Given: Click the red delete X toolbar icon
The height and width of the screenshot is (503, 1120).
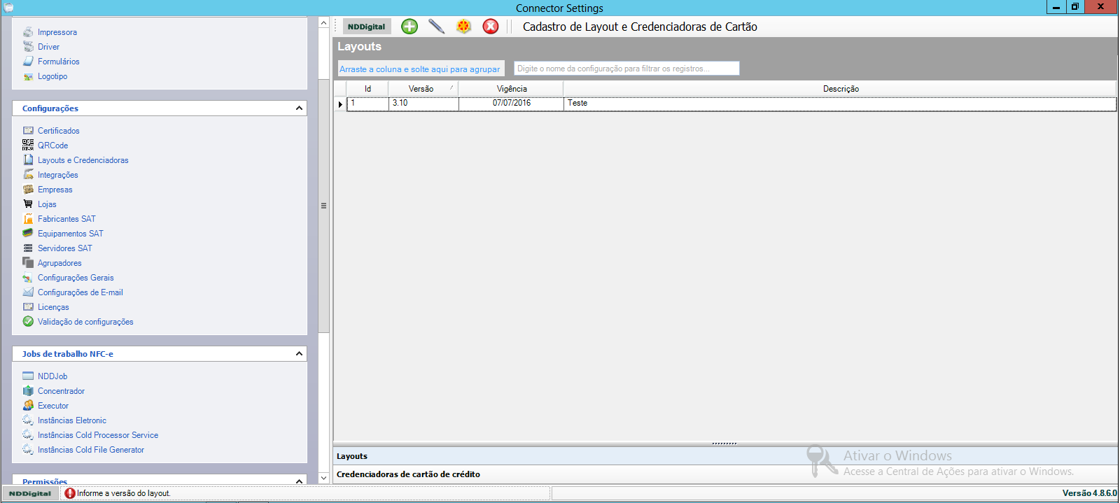Looking at the screenshot, I should point(491,27).
